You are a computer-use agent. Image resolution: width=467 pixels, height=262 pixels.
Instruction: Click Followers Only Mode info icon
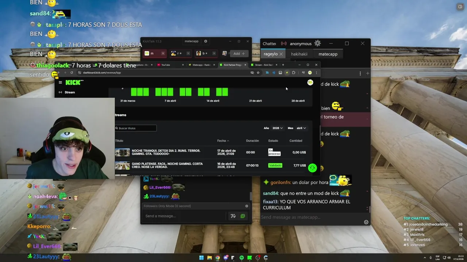[x=247, y=206]
